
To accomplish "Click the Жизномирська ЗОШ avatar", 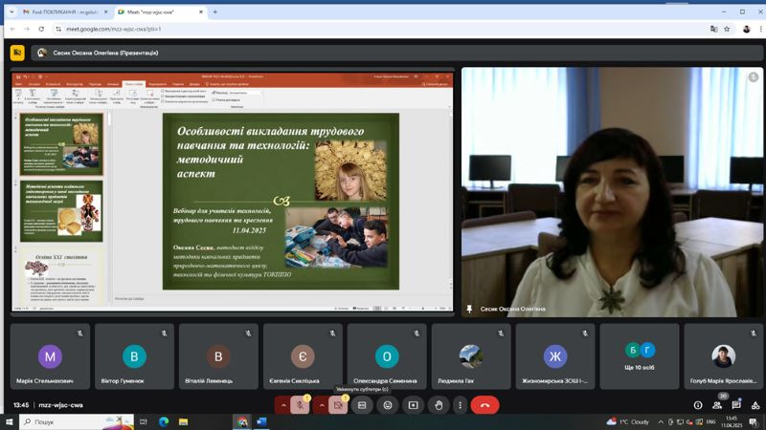I will 555,356.
